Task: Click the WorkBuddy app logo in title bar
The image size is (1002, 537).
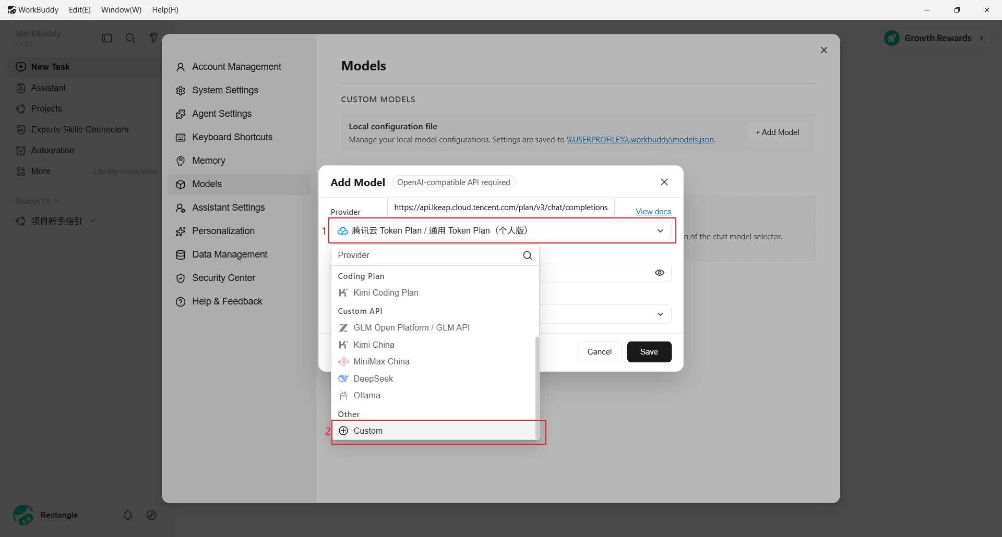Action: [x=11, y=10]
